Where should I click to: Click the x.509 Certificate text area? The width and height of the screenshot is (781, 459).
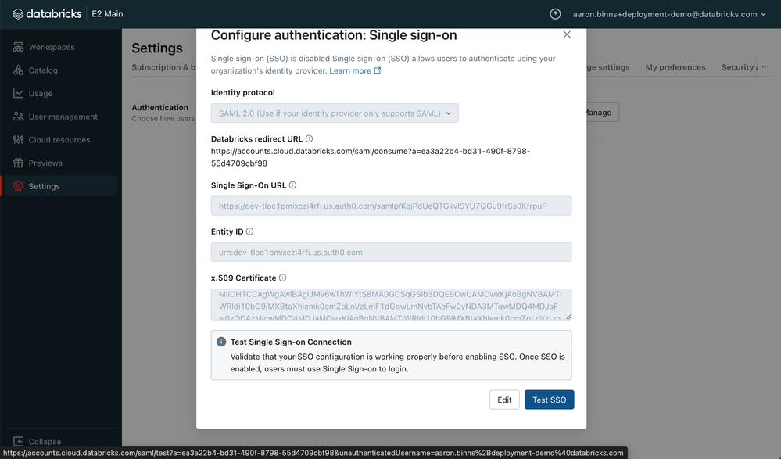(x=391, y=304)
